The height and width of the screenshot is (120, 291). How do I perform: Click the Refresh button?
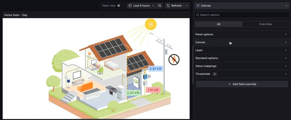[174, 6]
